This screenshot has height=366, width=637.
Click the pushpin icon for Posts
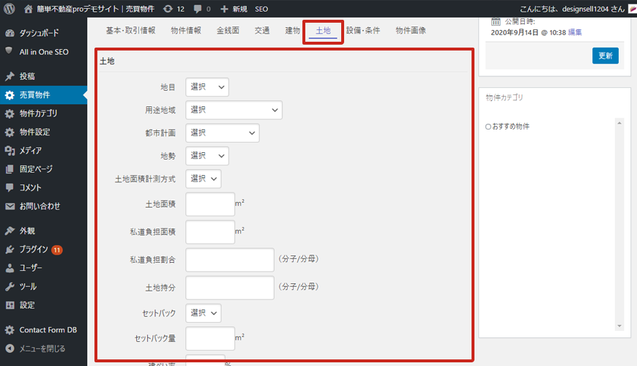coord(10,76)
